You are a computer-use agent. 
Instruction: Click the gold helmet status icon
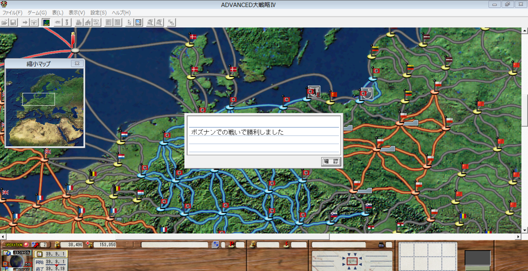click(x=252, y=245)
